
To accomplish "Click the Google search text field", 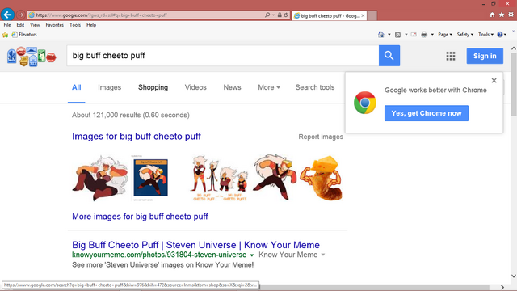I will tap(223, 56).
